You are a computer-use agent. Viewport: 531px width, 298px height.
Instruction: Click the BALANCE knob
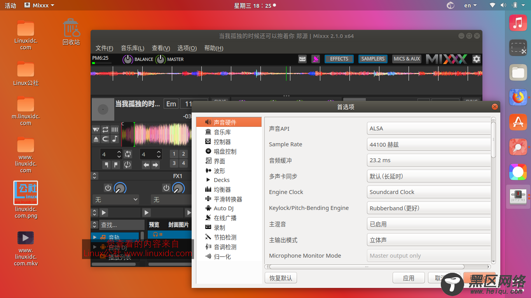[128, 59]
